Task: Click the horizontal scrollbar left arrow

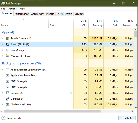Action: click(2, 111)
